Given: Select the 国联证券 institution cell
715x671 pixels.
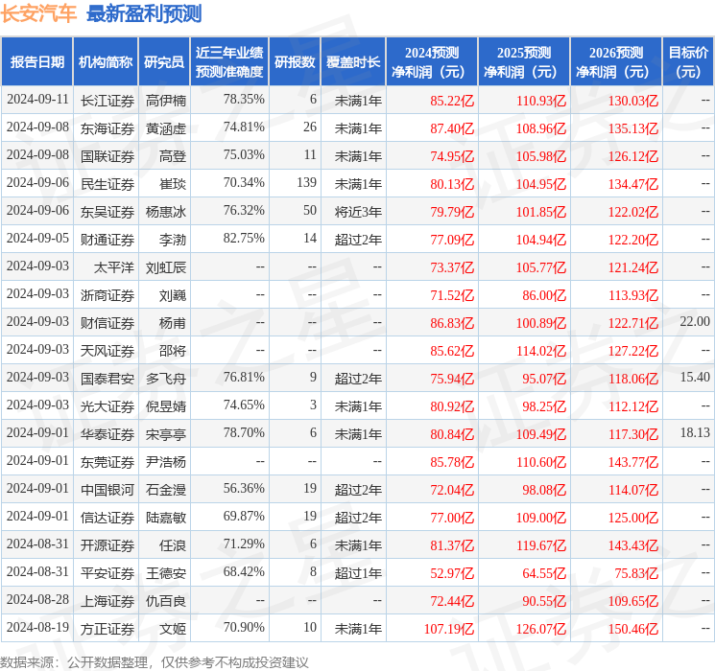Looking at the screenshot, I should tap(107, 156).
